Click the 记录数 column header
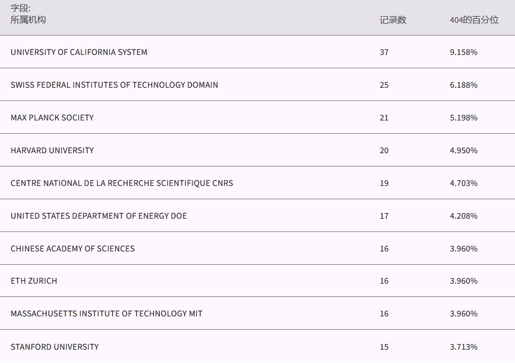The image size is (515, 363). (x=393, y=20)
